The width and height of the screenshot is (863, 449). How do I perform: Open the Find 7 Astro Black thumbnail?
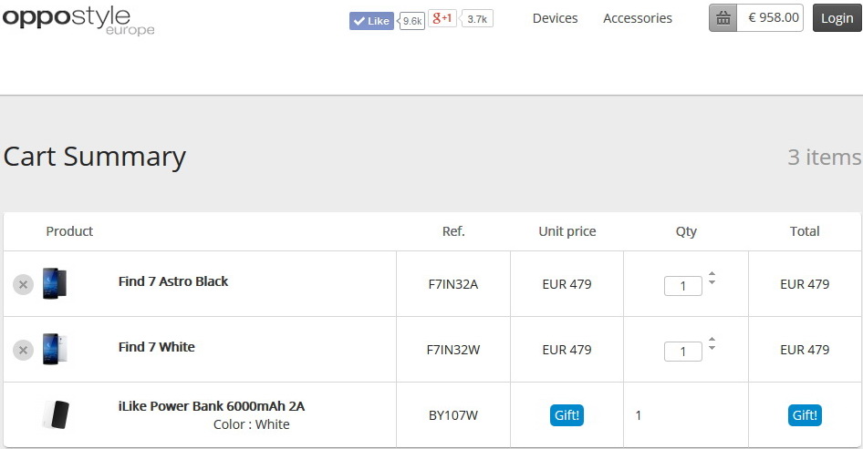coord(55,283)
